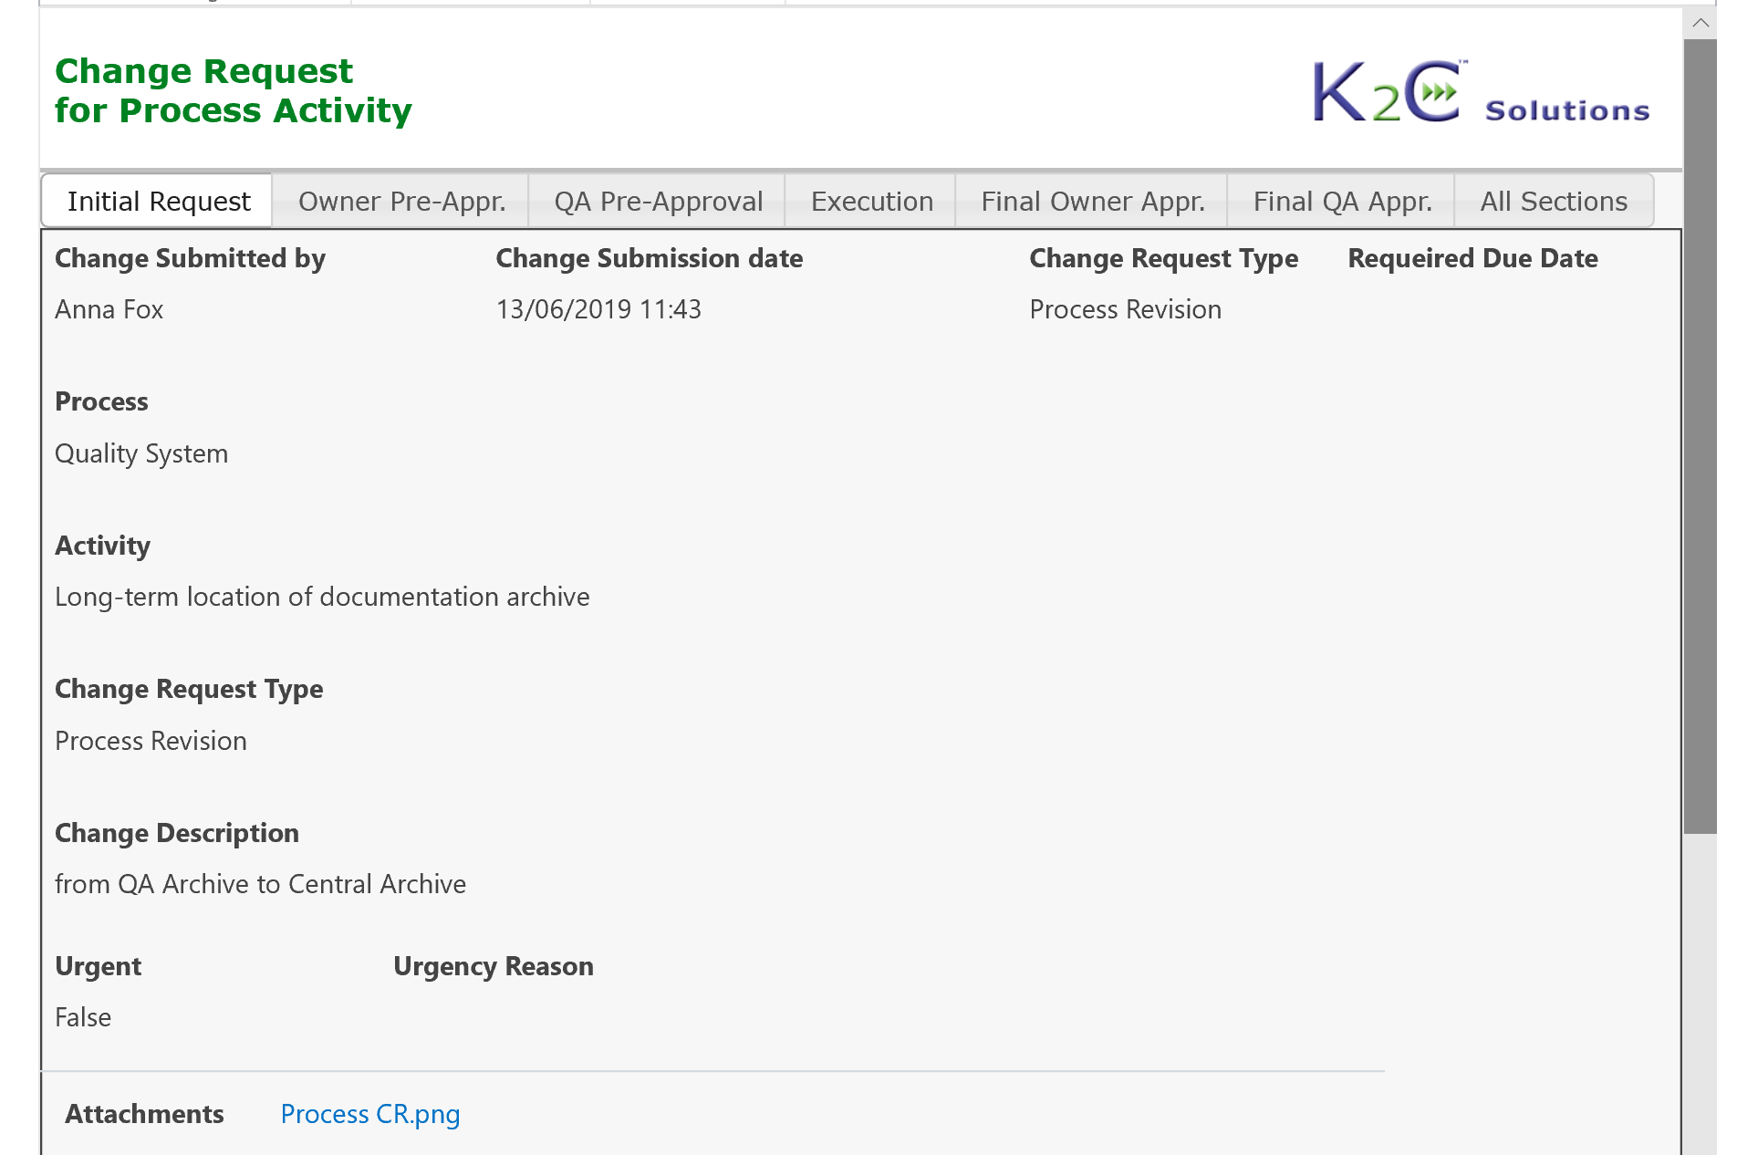Go to the Execution tab
1737x1155 pixels.
pos(871,201)
